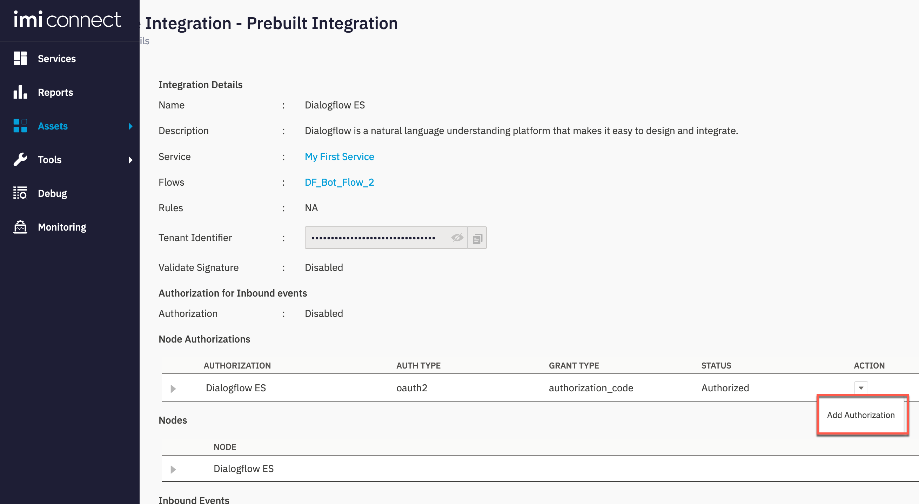Open the Action dropdown for Dialogflow ES
This screenshot has height=504, width=919.
tap(861, 388)
